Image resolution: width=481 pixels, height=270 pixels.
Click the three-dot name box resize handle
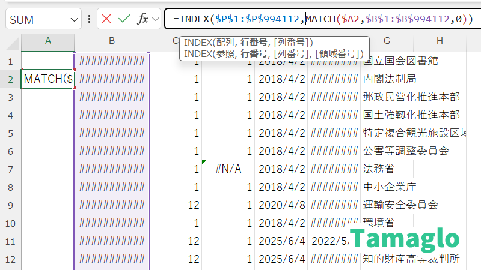pos(90,19)
